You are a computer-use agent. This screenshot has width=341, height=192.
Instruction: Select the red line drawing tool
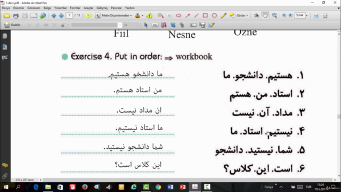click(197, 15)
